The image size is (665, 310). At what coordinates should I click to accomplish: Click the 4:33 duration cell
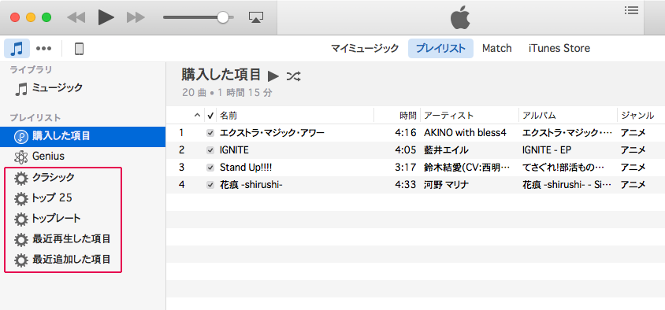(x=405, y=185)
